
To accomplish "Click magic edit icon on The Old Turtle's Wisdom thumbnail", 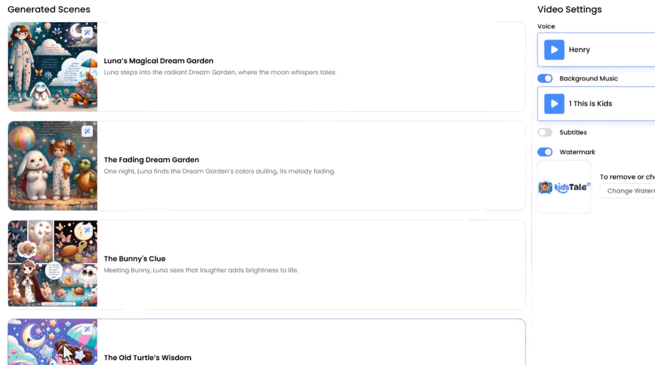I will click(x=87, y=329).
